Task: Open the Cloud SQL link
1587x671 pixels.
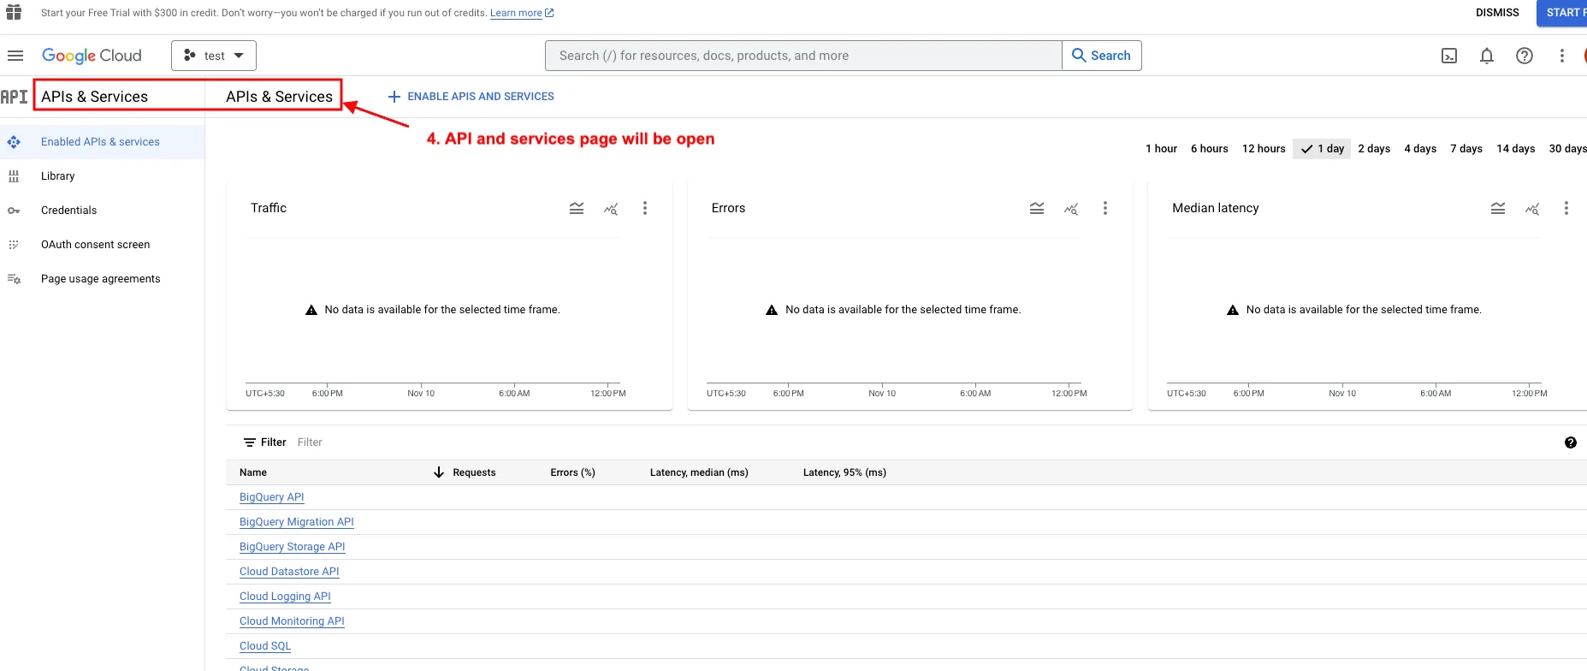Action: coord(265,646)
